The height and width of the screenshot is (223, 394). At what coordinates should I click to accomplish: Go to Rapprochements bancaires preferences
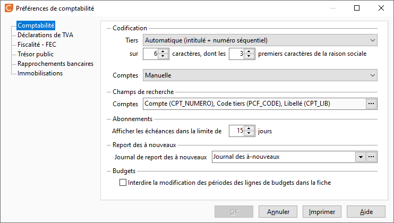click(56, 64)
